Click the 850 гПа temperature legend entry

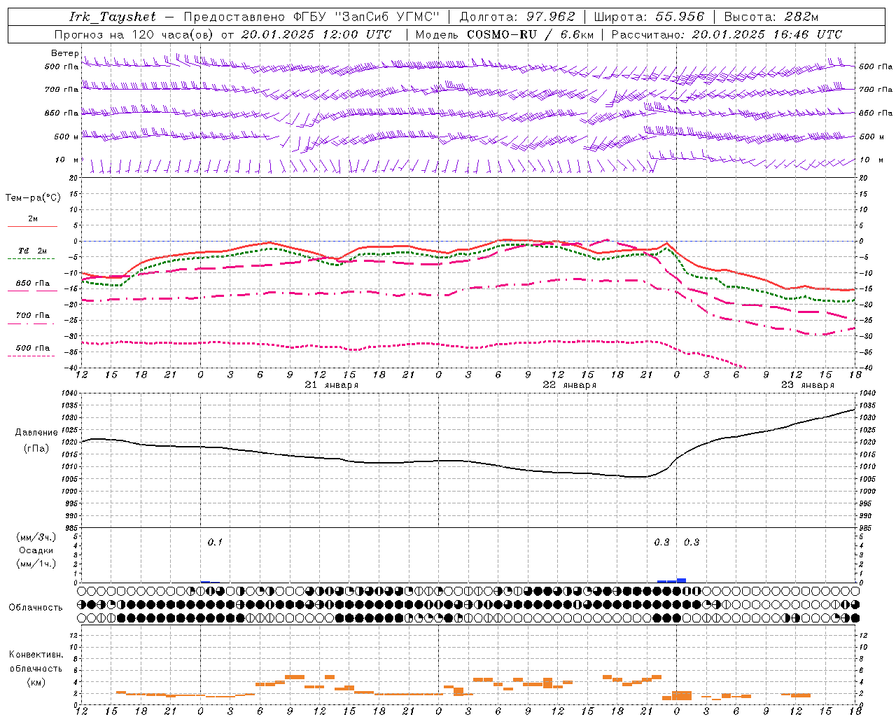[32, 284]
